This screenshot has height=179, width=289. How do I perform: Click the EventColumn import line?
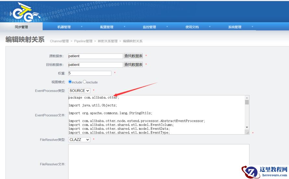pyautogui.click(x=121, y=125)
